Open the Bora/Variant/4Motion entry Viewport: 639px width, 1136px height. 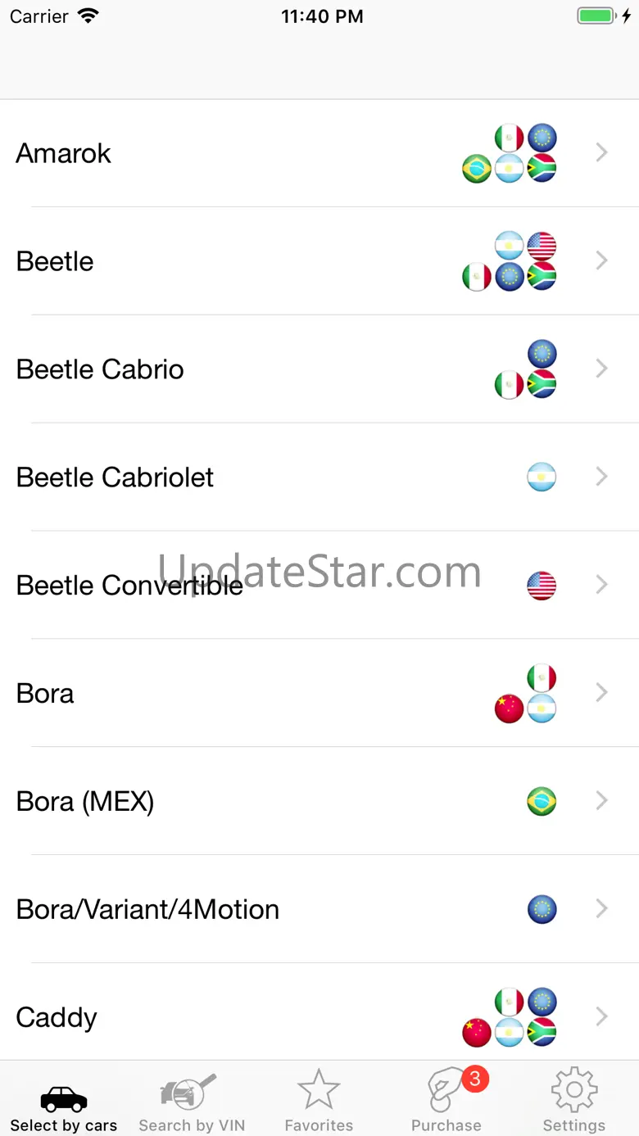point(147,909)
